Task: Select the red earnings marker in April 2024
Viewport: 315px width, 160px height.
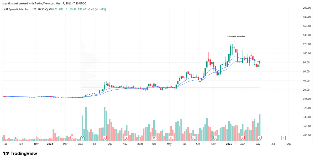Action: click(72, 138)
